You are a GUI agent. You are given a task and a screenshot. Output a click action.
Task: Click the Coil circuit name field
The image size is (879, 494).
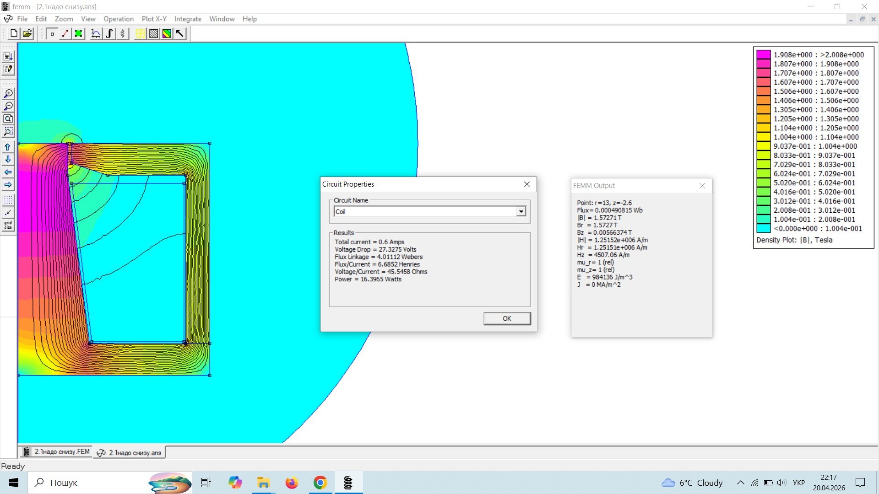coord(425,211)
